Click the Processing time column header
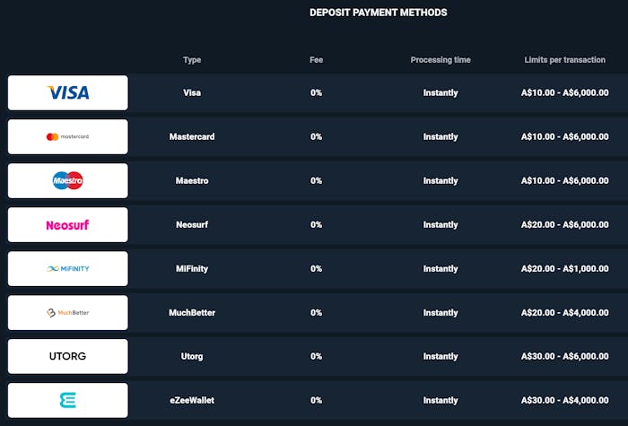Viewport: 628px width, 426px height. click(440, 60)
